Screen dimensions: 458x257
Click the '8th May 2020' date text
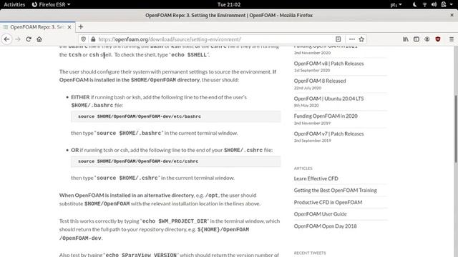pyautogui.click(x=306, y=106)
